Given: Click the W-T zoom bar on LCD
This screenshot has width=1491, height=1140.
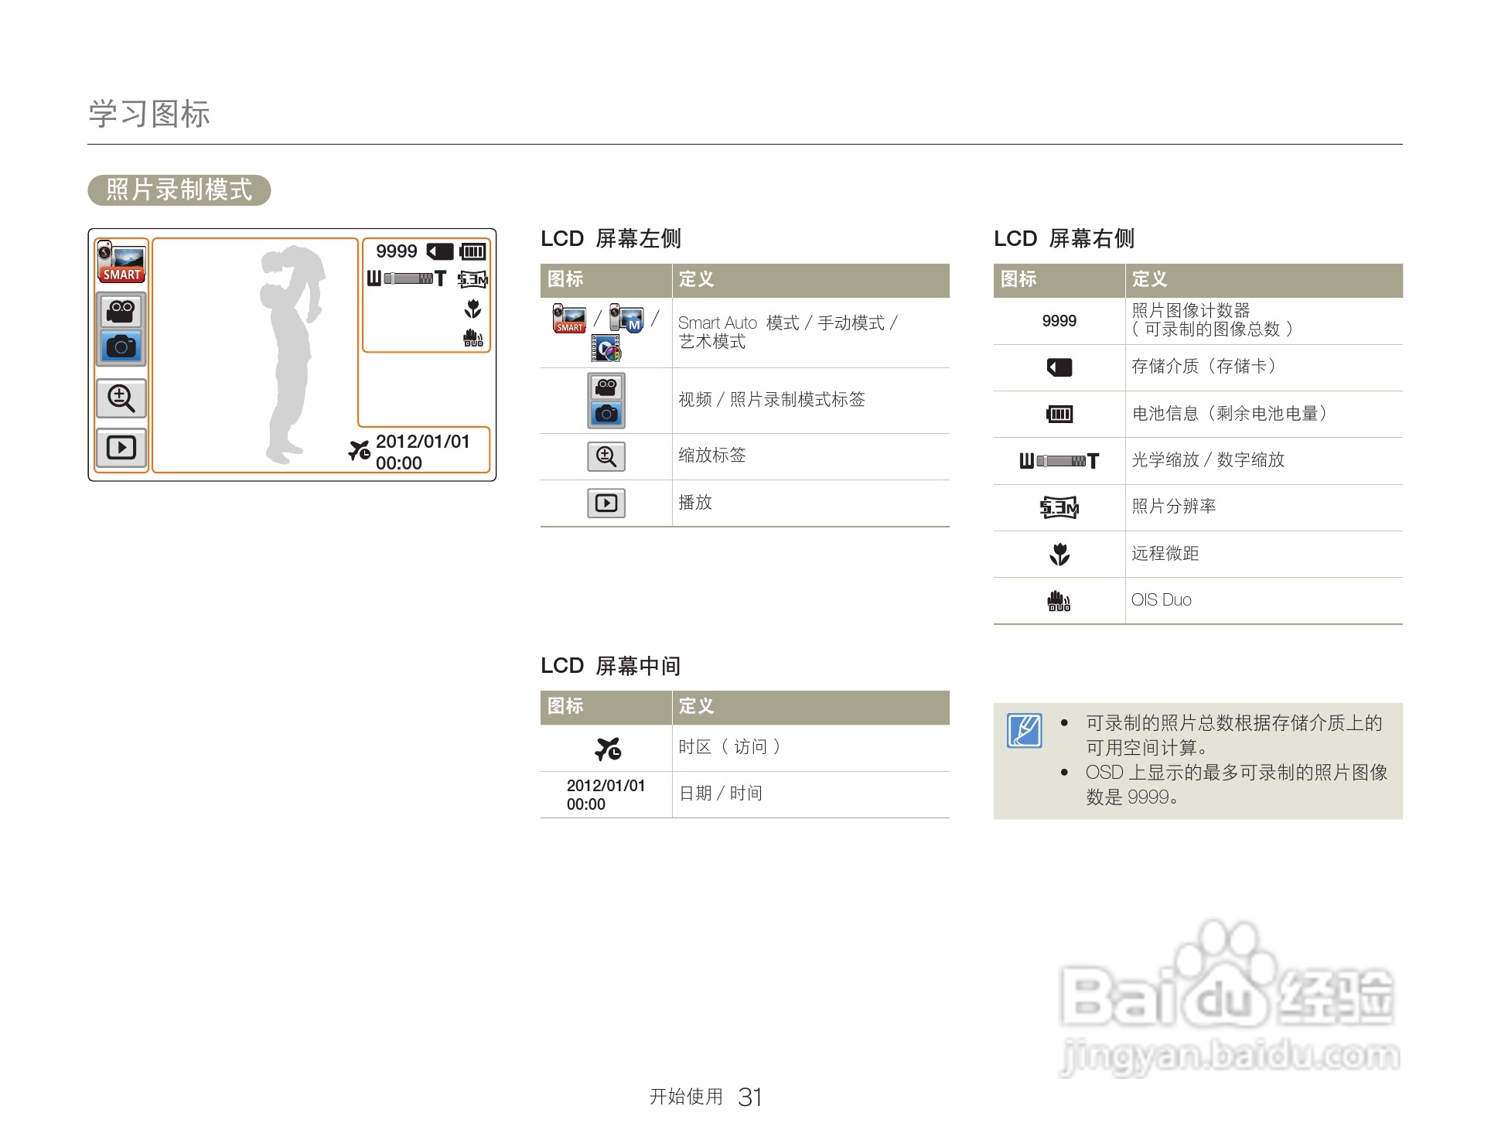Looking at the screenshot, I should (407, 278).
